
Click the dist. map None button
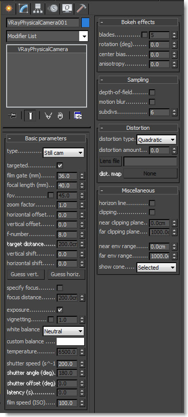point(150,173)
